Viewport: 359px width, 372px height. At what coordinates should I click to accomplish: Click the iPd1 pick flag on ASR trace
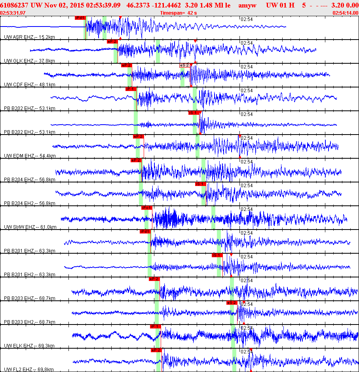point(80,18)
